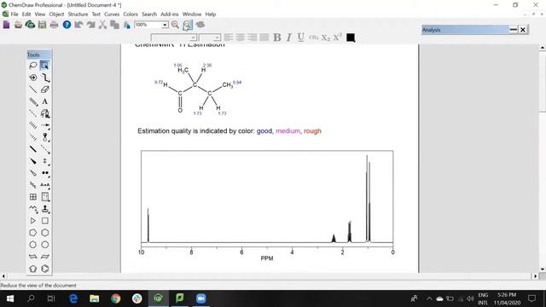This screenshot has height=307, width=546.
Task: Undo the last action
Action: pos(78,25)
